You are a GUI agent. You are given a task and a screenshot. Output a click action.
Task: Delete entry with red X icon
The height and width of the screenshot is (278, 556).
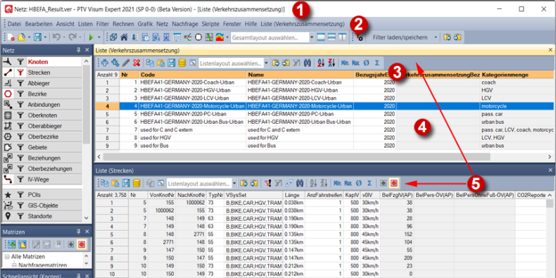[136, 63]
